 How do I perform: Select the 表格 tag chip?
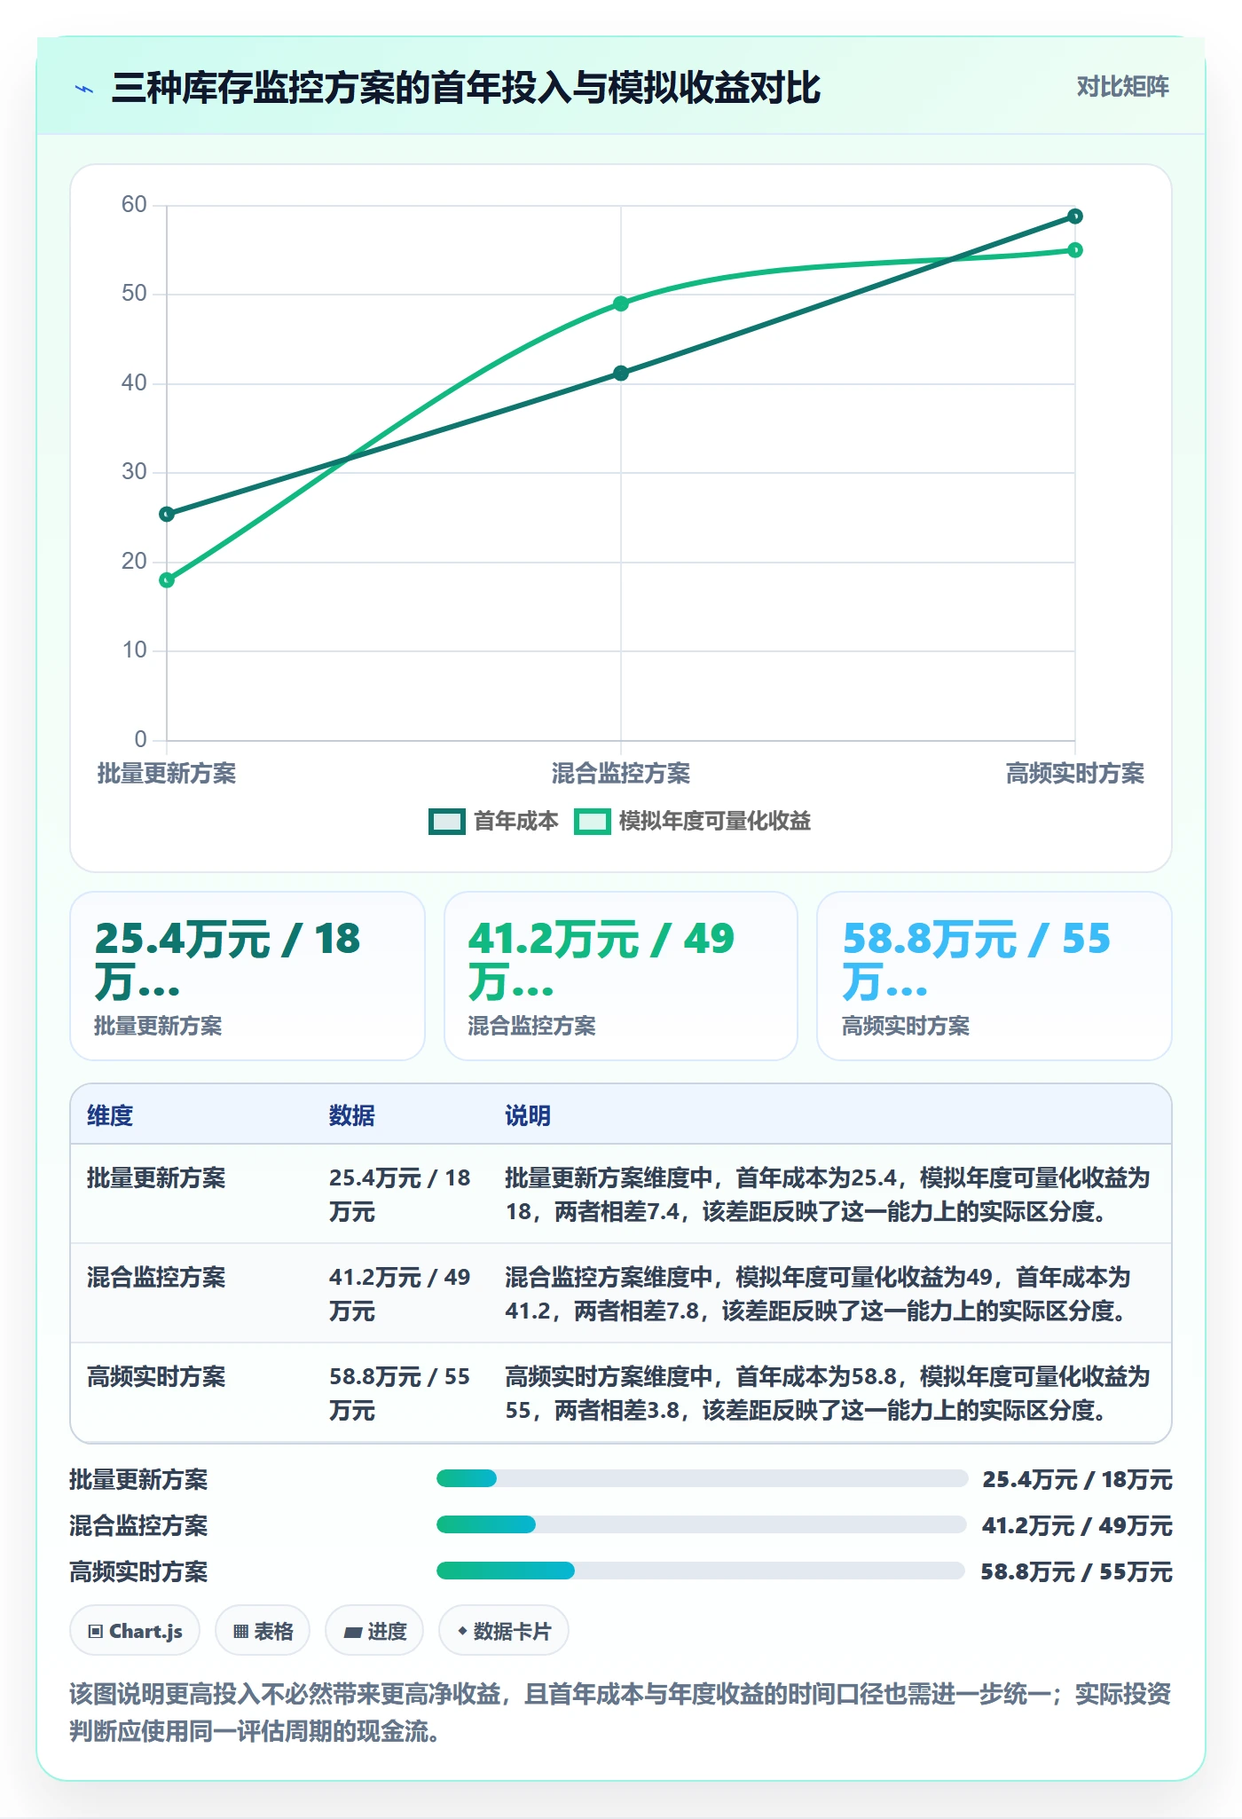tap(263, 1630)
